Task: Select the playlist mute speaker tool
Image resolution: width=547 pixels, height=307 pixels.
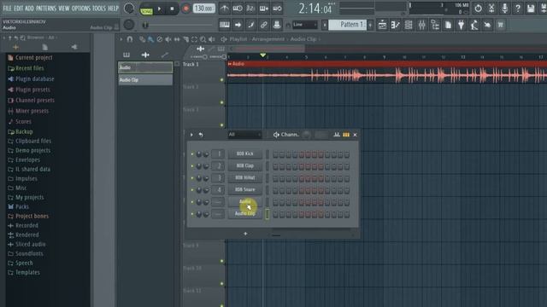Action: (168, 39)
